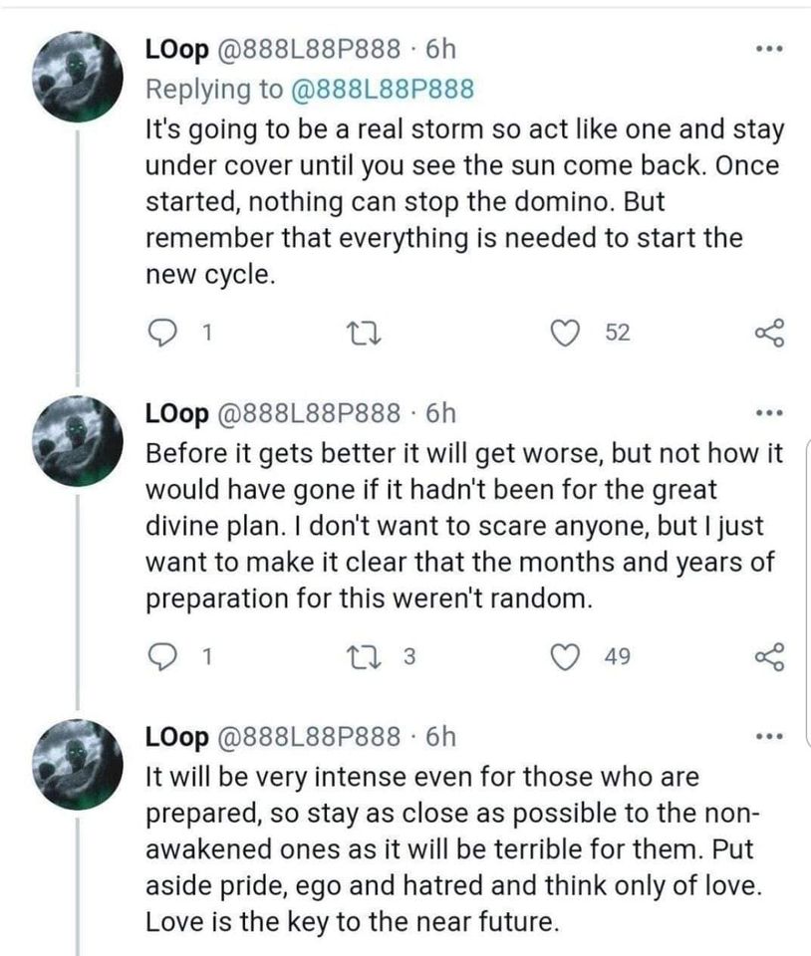Open more options on the divine plan tweet
The height and width of the screenshot is (956, 811).
tap(765, 412)
